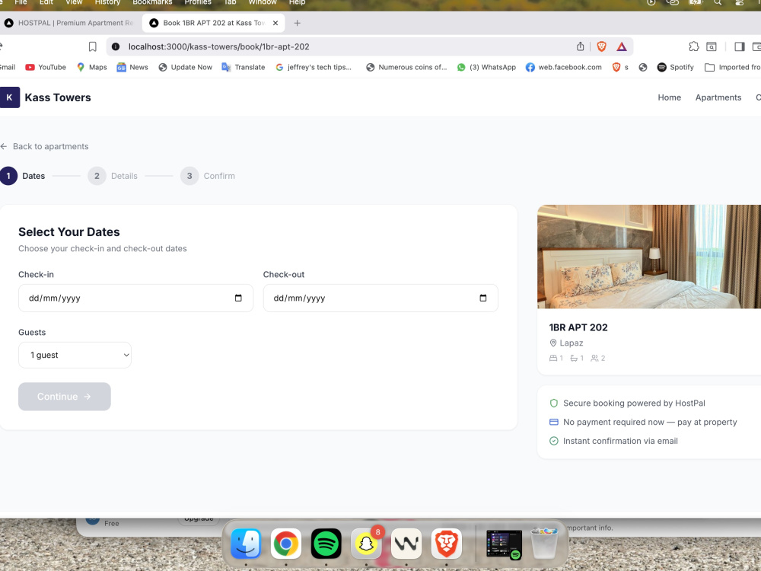761x571 pixels.
Task: Click the Select Your Dates heading
Action: 69,232
